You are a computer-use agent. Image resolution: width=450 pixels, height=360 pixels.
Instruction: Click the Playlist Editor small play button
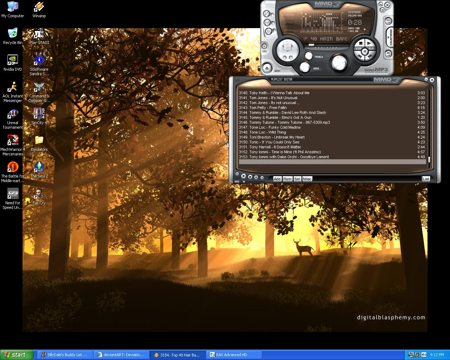(x=243, y=176)
